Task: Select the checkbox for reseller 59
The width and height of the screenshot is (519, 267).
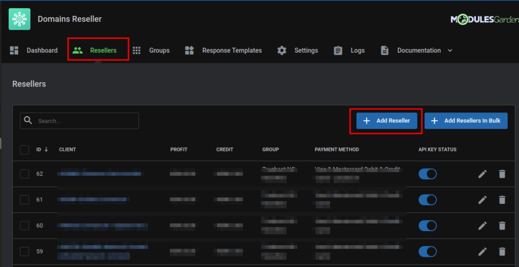Action: [x=24, y=251]
